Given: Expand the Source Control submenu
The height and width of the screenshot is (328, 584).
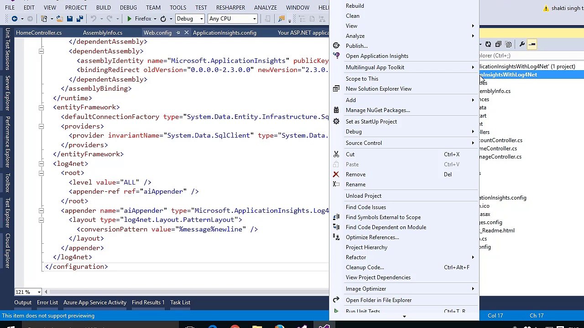Looking at the screenshot, I should [x=404, y=143].
